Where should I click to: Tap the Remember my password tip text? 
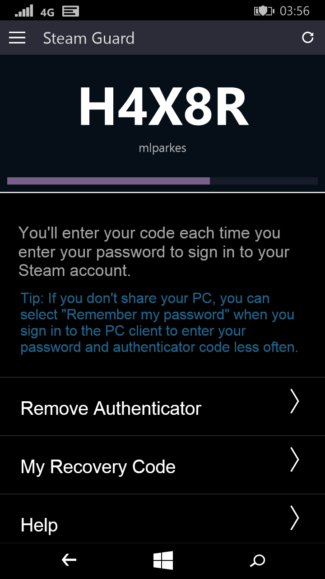click(x=159, y=323)
